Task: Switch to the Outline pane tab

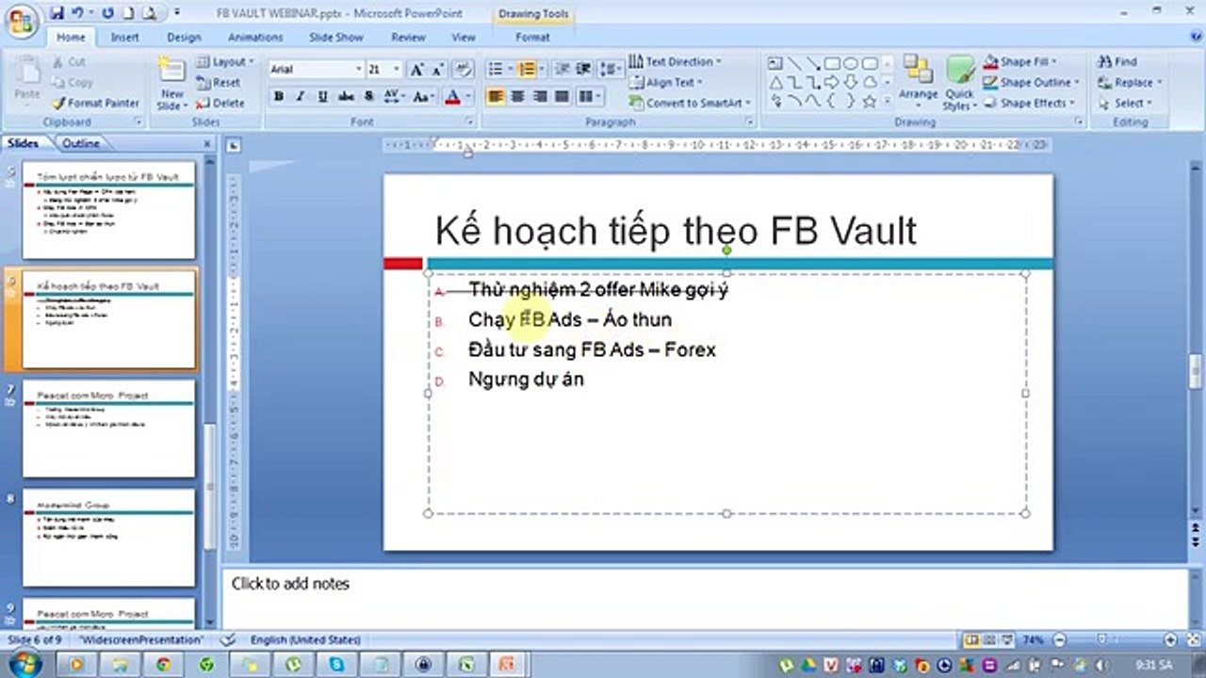Action: [x=80, y=143]
